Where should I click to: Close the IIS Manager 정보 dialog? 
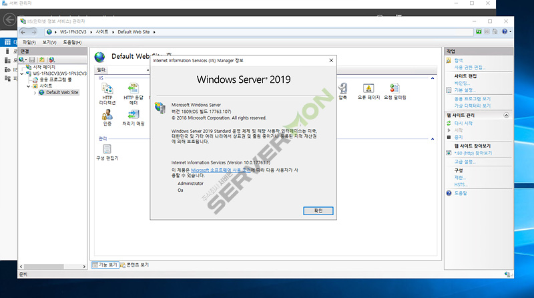point(331,60)
